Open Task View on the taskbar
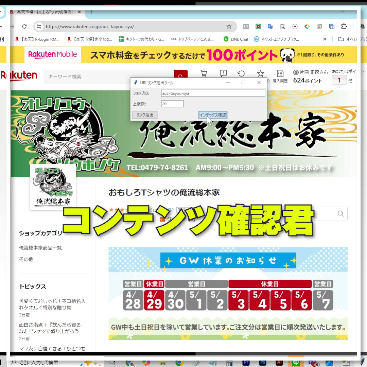The height and width of the screenshot is (367, 367). (112, 363)
